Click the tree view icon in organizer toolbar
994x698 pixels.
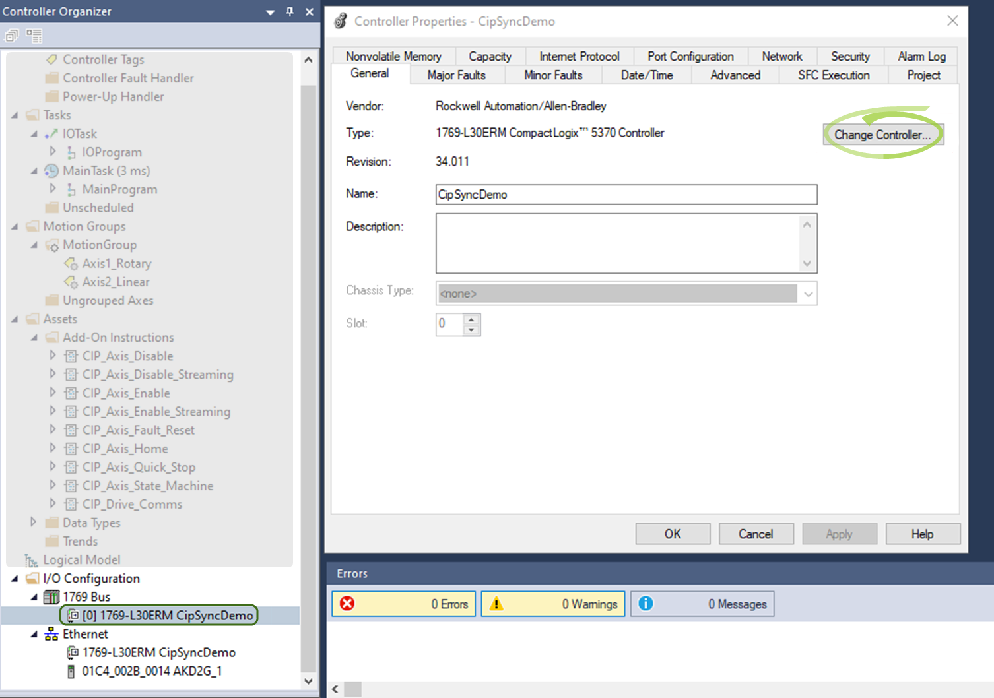click(34, 36)
